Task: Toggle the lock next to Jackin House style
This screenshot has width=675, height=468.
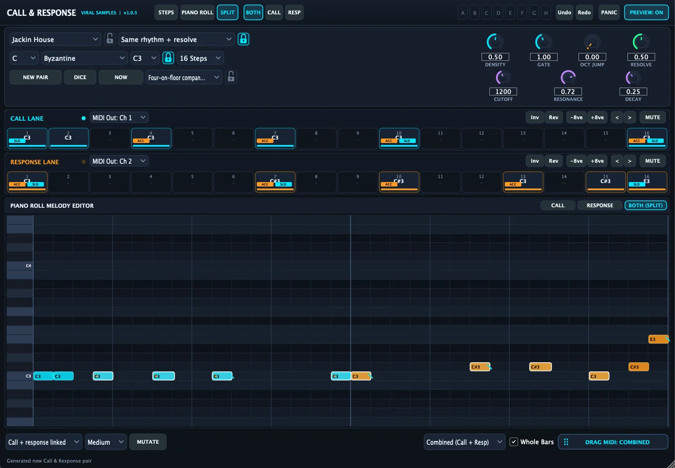Action: click(110, 39)
